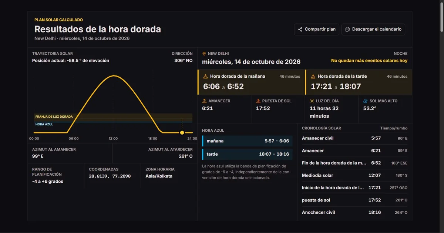Click the Amanecer 6:21 timeline row

[x=354, y=151]
